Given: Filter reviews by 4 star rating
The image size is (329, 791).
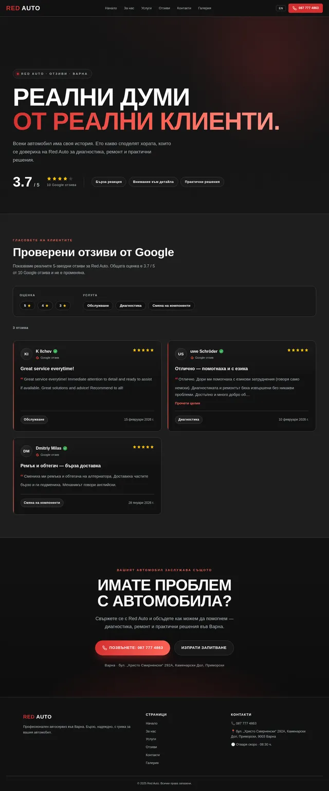Looking at the screenshot, I should tap(45, 305).
